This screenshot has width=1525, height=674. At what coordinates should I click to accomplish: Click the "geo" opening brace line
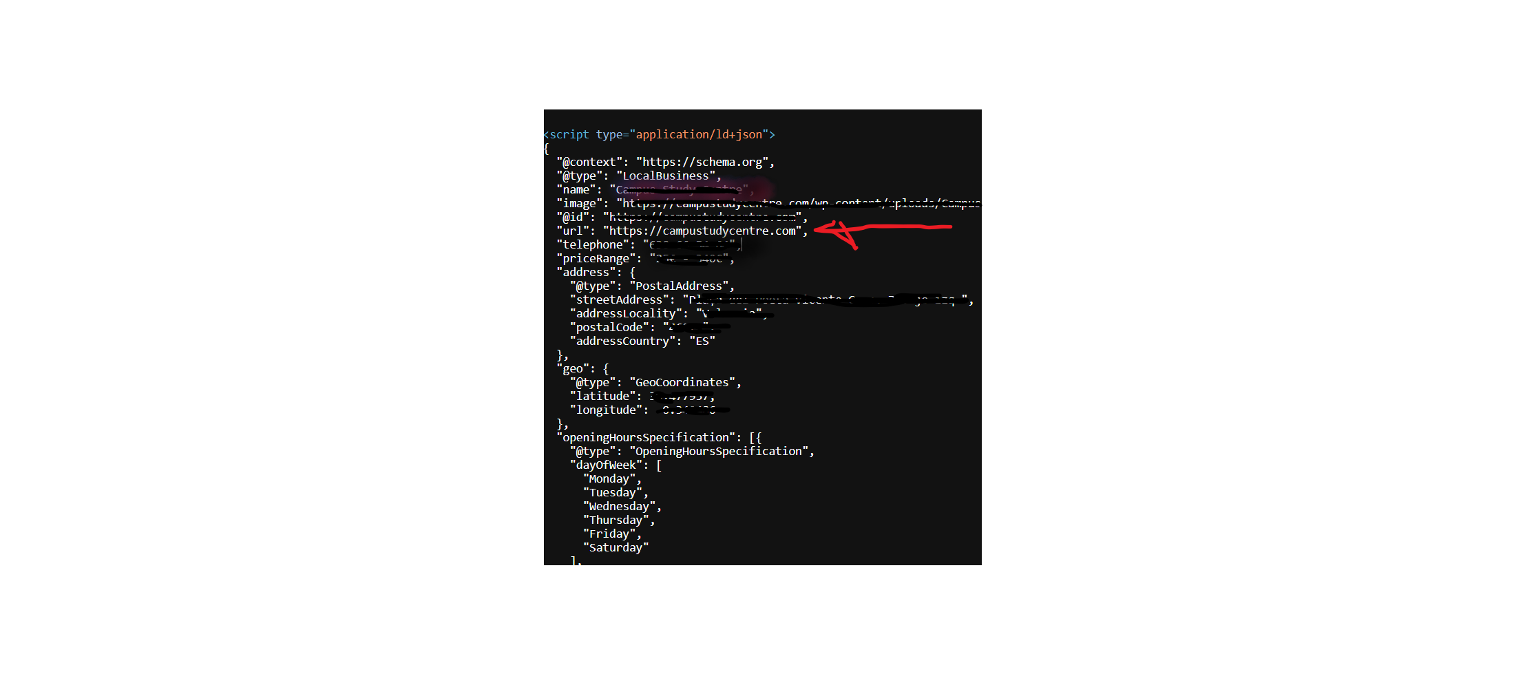pyautogui.click(x=582, y=368)
